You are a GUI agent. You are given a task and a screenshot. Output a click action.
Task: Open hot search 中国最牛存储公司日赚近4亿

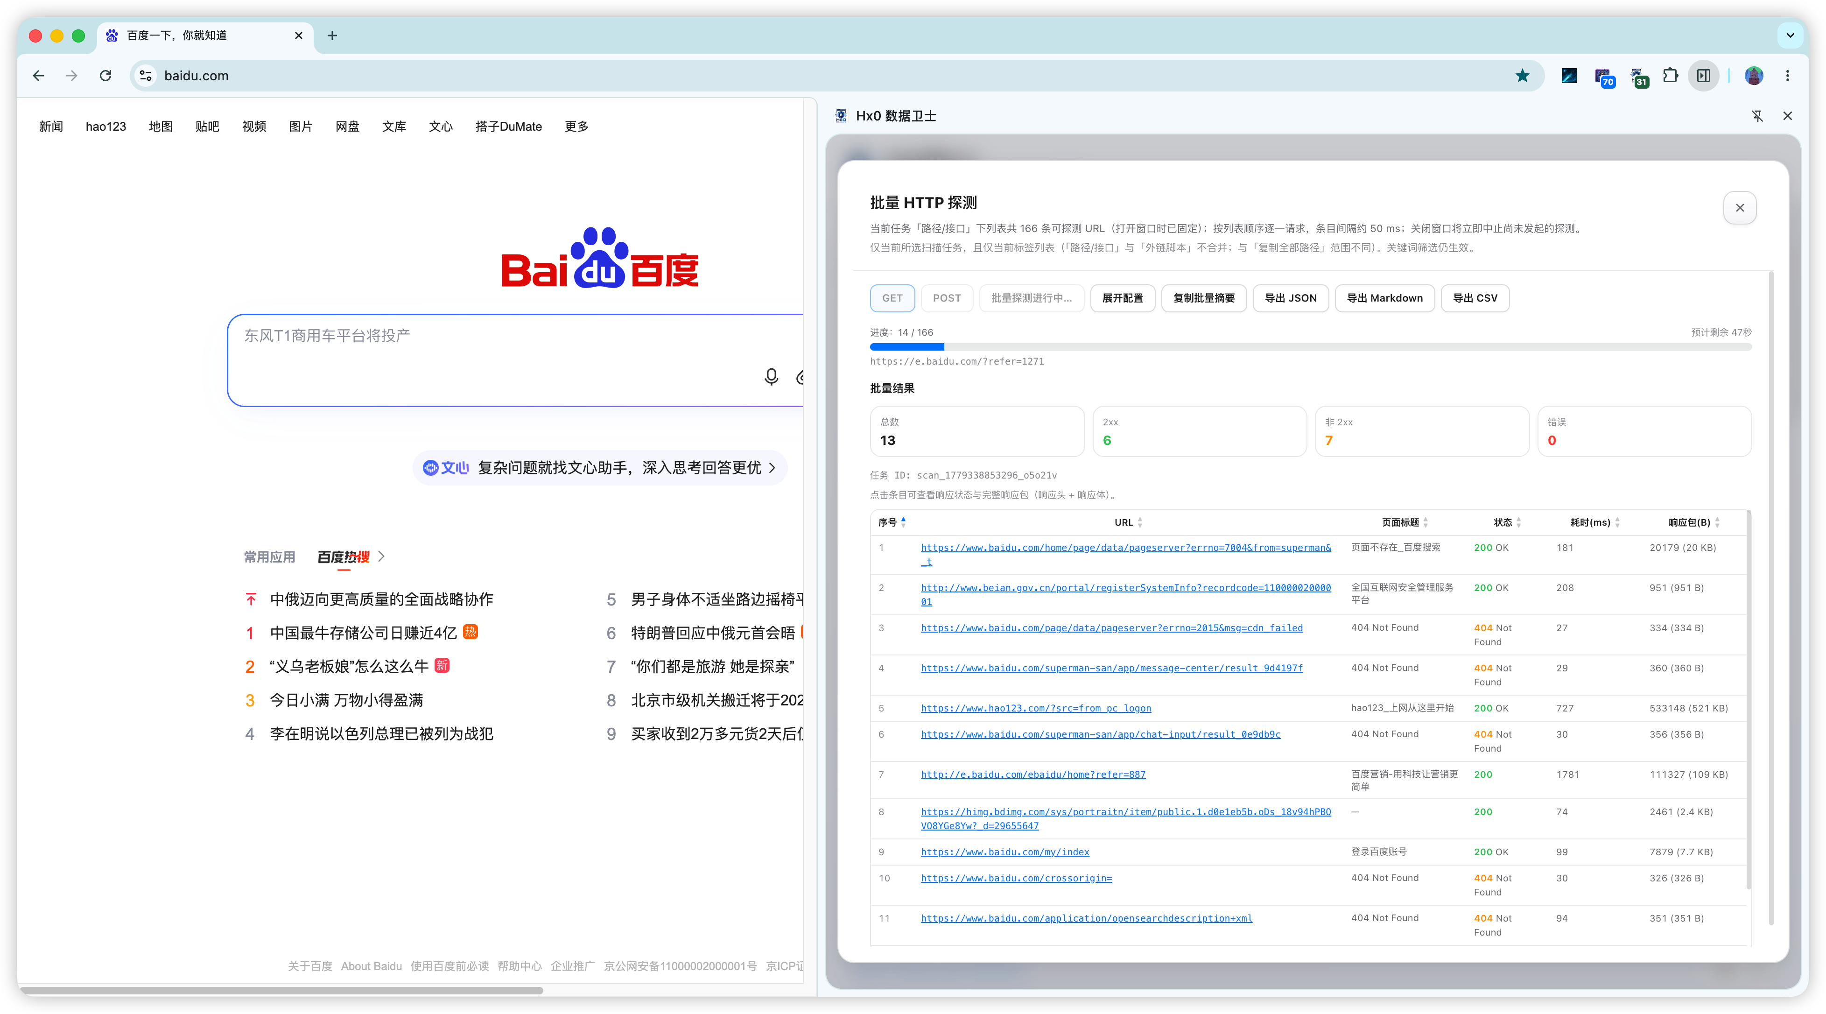tap(363, 633)
